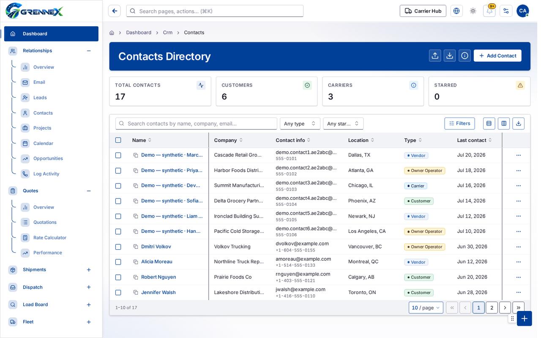541x338 pixels.
Task: Open Leads in the sidebar
Action: click(40, 98)
